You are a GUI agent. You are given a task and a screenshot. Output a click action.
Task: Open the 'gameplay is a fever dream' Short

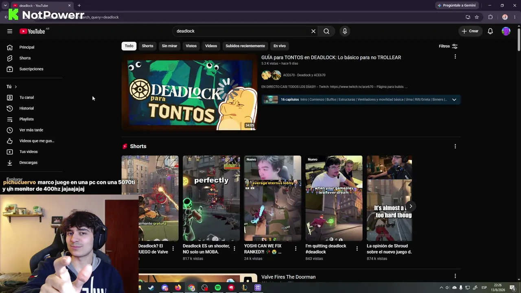[x=334, y=198]
